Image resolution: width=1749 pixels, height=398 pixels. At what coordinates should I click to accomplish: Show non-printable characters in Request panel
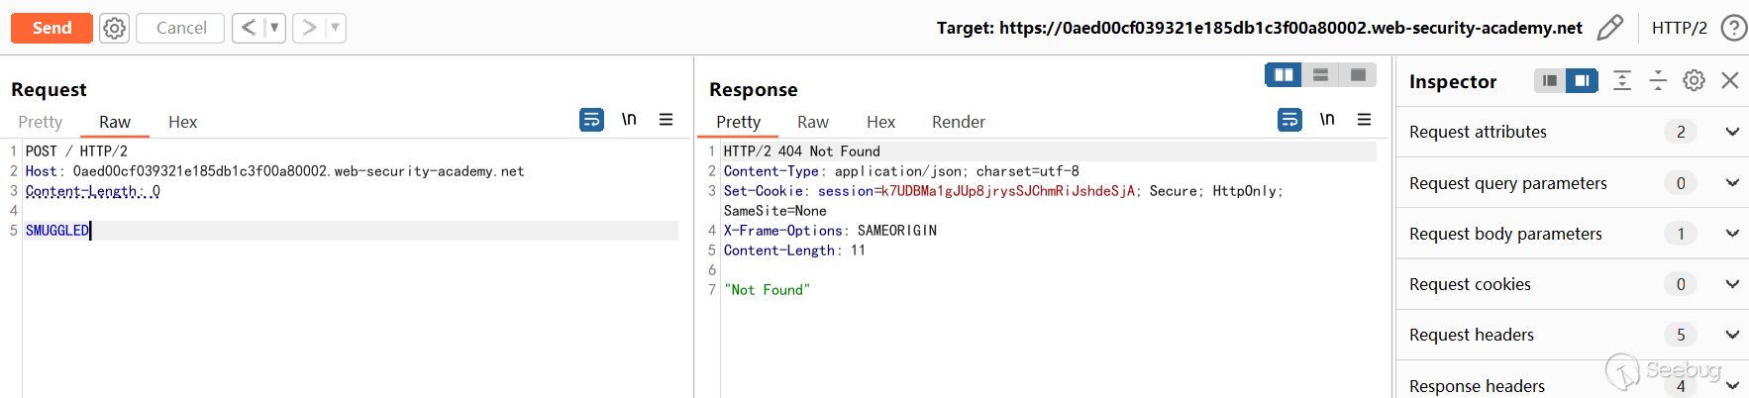coord(629,120)
